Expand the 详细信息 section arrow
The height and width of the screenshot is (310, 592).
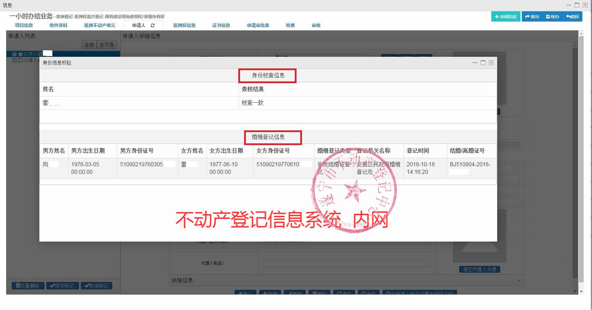(x=519, y=281)
